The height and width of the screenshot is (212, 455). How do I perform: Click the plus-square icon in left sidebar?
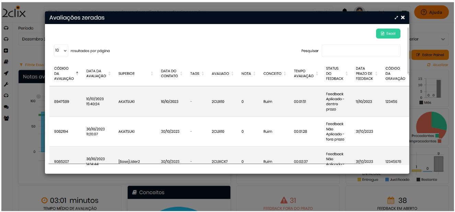(x=6, y=51)
